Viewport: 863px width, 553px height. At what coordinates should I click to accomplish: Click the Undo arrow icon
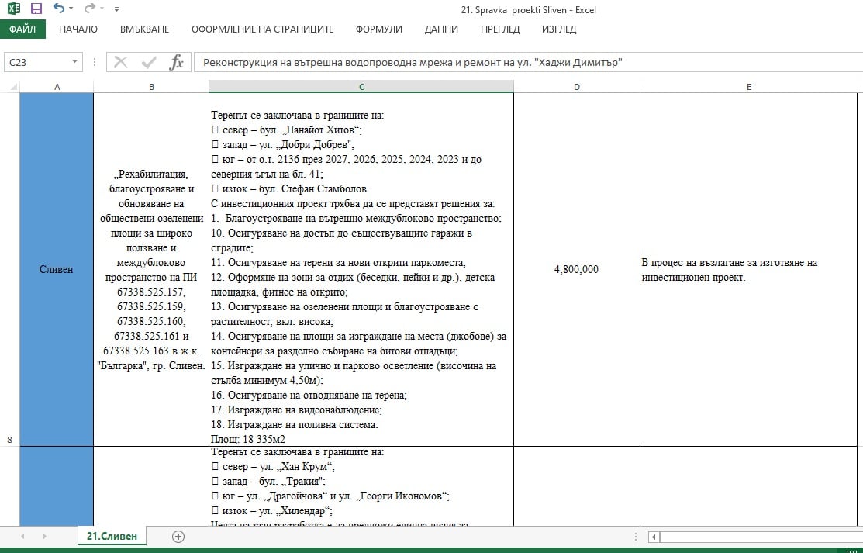[x=58, y=9]
